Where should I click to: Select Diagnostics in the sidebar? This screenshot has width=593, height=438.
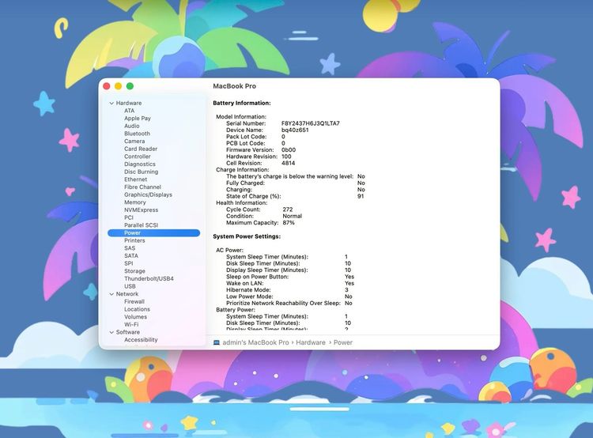(139, 164)
